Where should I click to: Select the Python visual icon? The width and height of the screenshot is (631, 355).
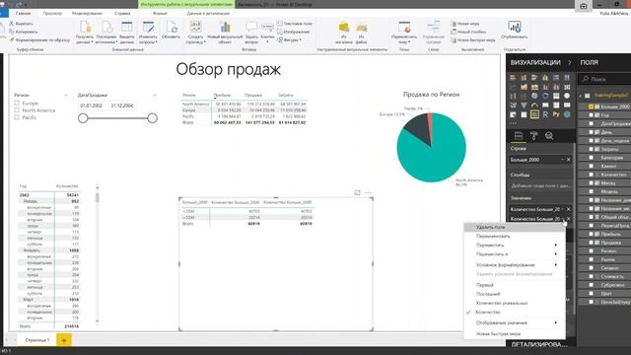click(556, 114)
